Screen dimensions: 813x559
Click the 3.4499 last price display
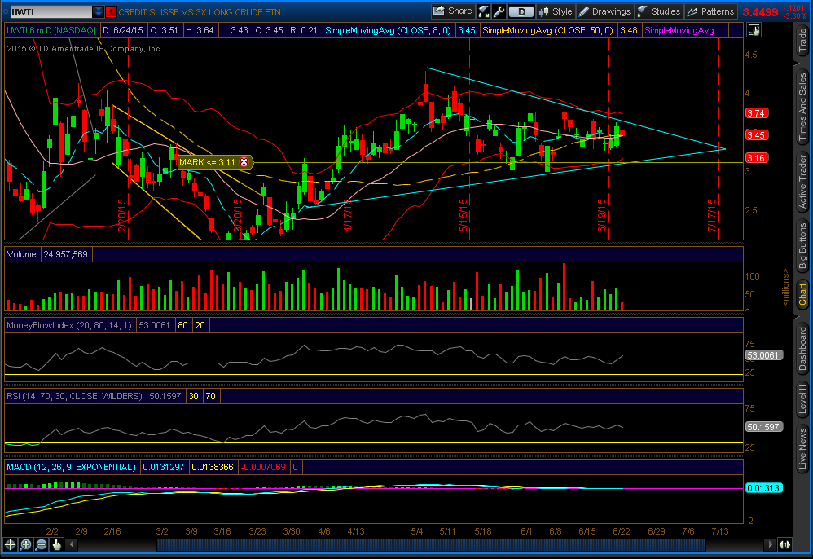pyautogui.click(x=760, y=12)
